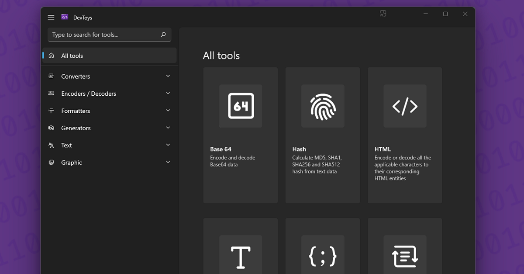Expand the Formatters dropdown arrow
524x274 pixels.
point(168,110)
